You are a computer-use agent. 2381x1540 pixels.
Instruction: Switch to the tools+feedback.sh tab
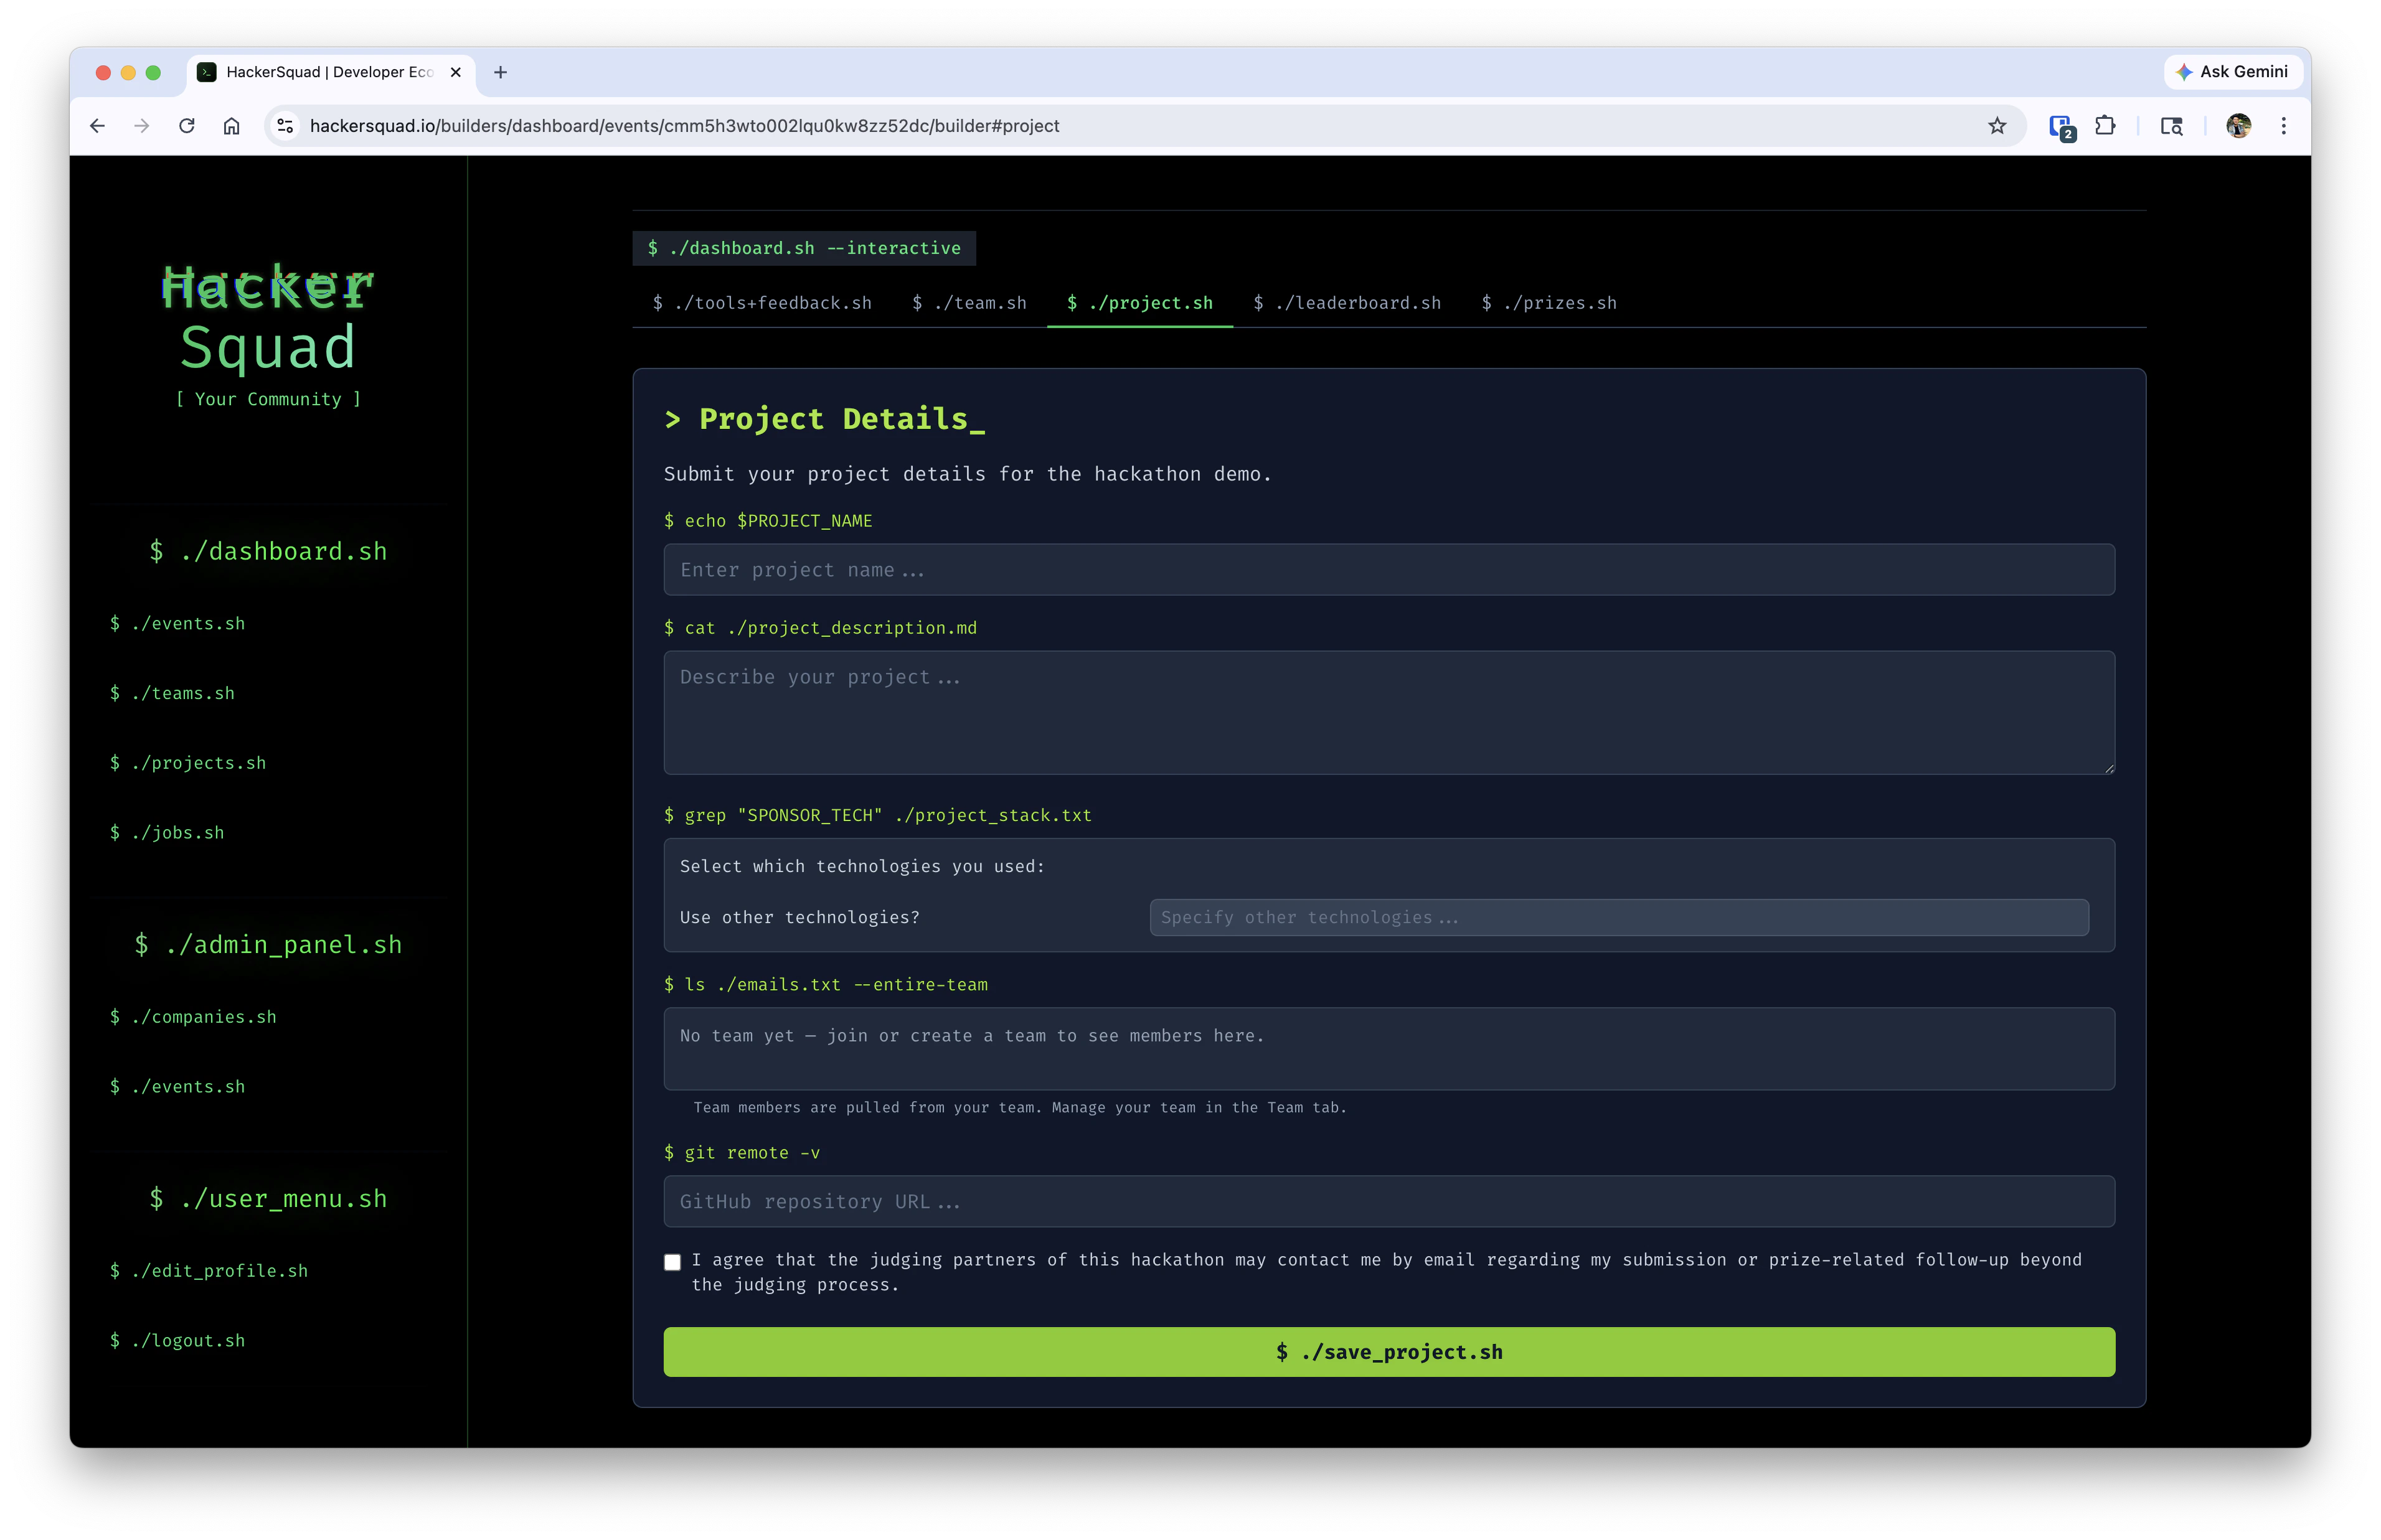[x=762, y=303]
